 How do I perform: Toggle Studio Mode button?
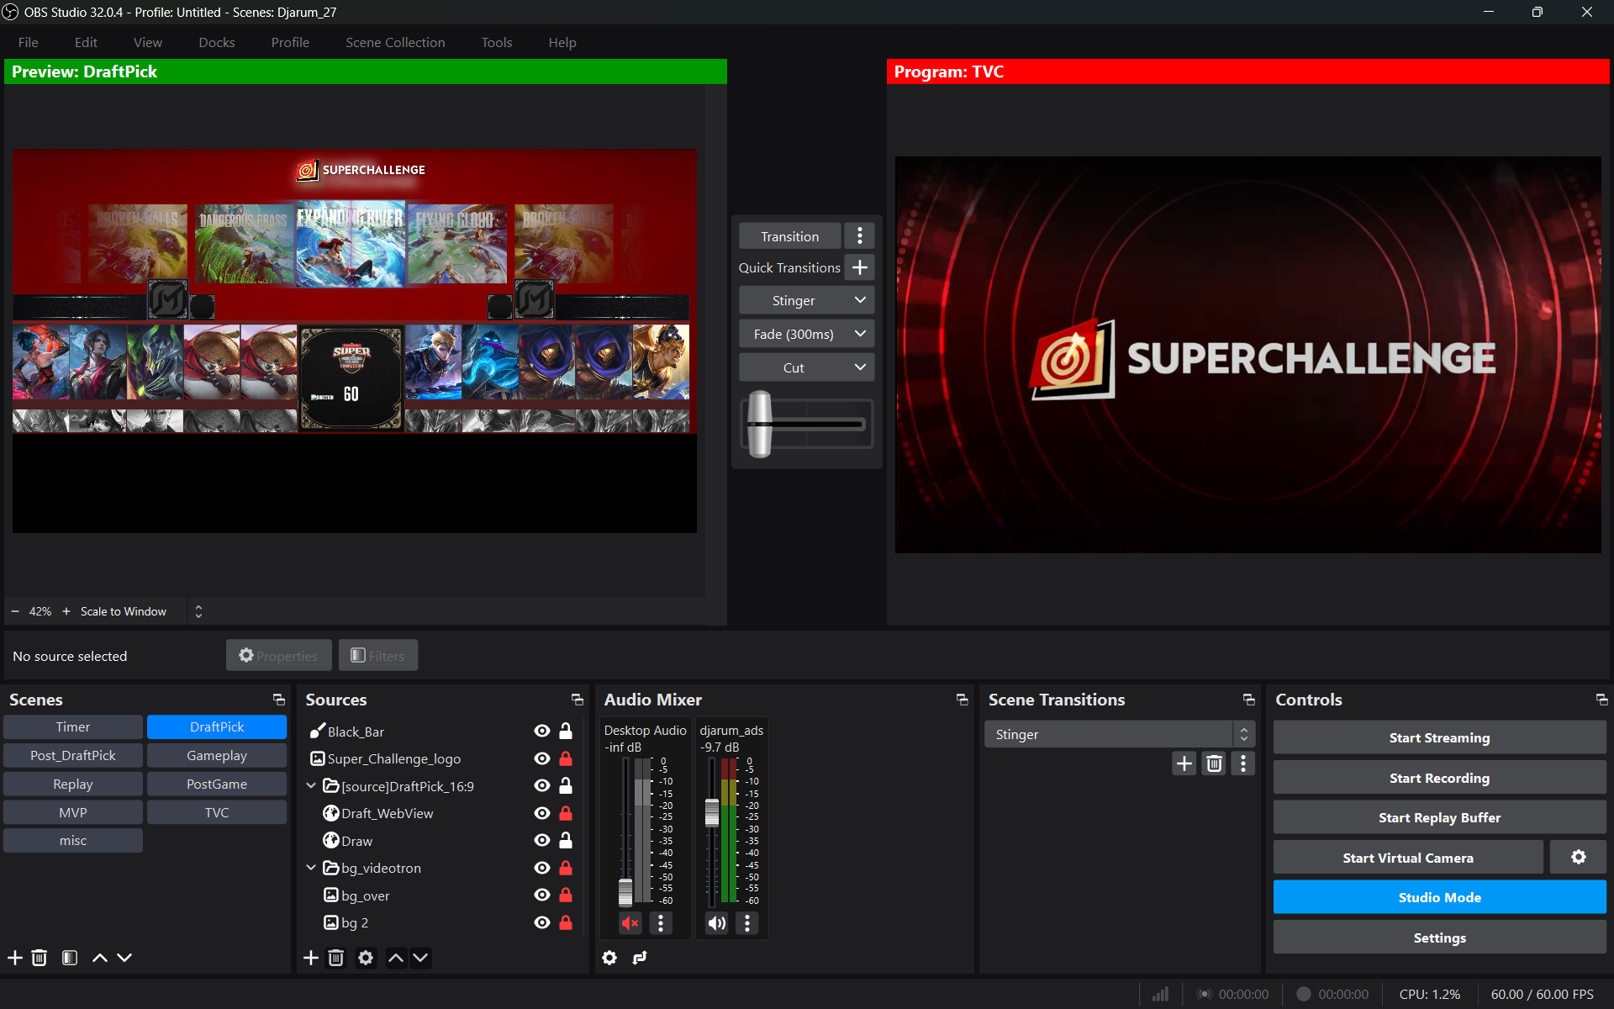(x=1439, y=897)
